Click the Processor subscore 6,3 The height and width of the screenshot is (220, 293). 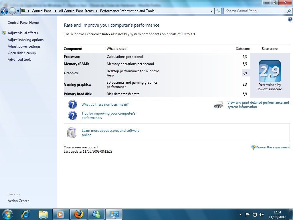pyautogui.click(x=245, y=57)
